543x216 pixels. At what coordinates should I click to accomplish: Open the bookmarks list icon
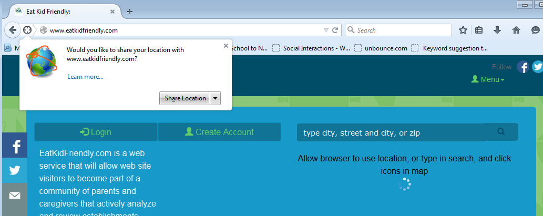(x=478, y=30)
